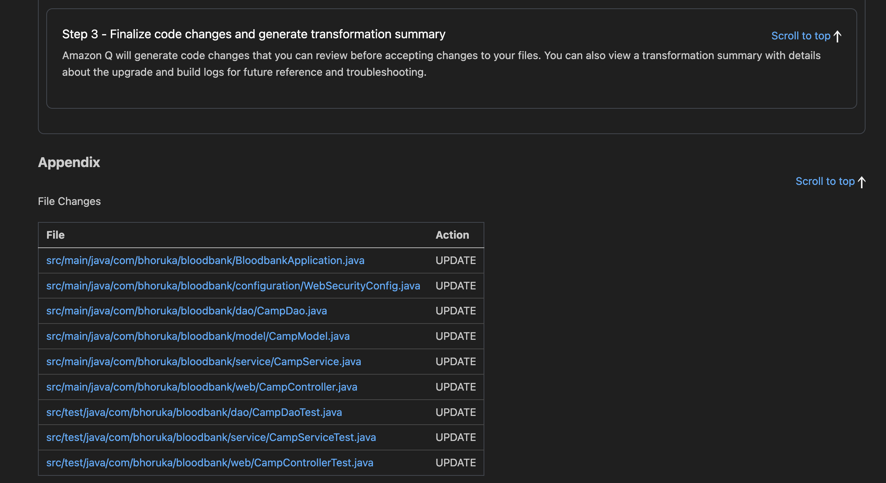Click the UPDATE action for CampControllerTest.java
This screenshot has width=886, height=483.
tap(455, 463)
